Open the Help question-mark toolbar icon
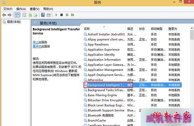194x126 pixels. pyautogui.click(x=43, y=15)
